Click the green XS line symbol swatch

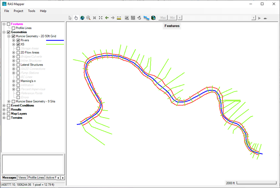click(x=55, y=44)
